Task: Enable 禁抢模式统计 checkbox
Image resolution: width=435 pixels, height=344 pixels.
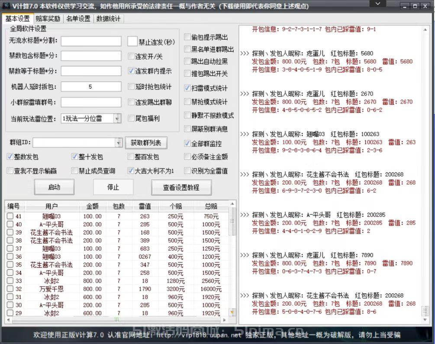Action: click(x=187, y=102)
